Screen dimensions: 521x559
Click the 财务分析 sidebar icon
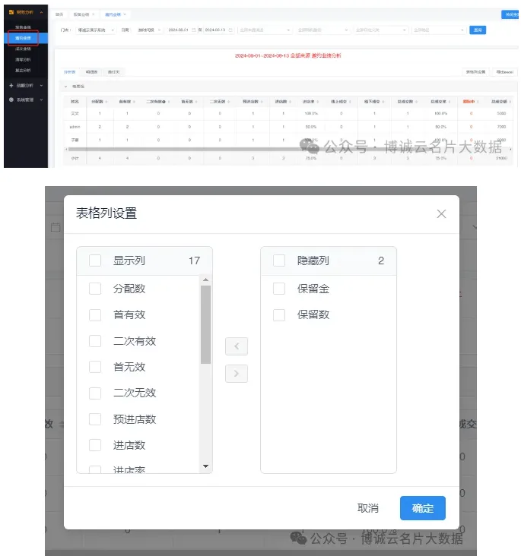tap(11, 12)
